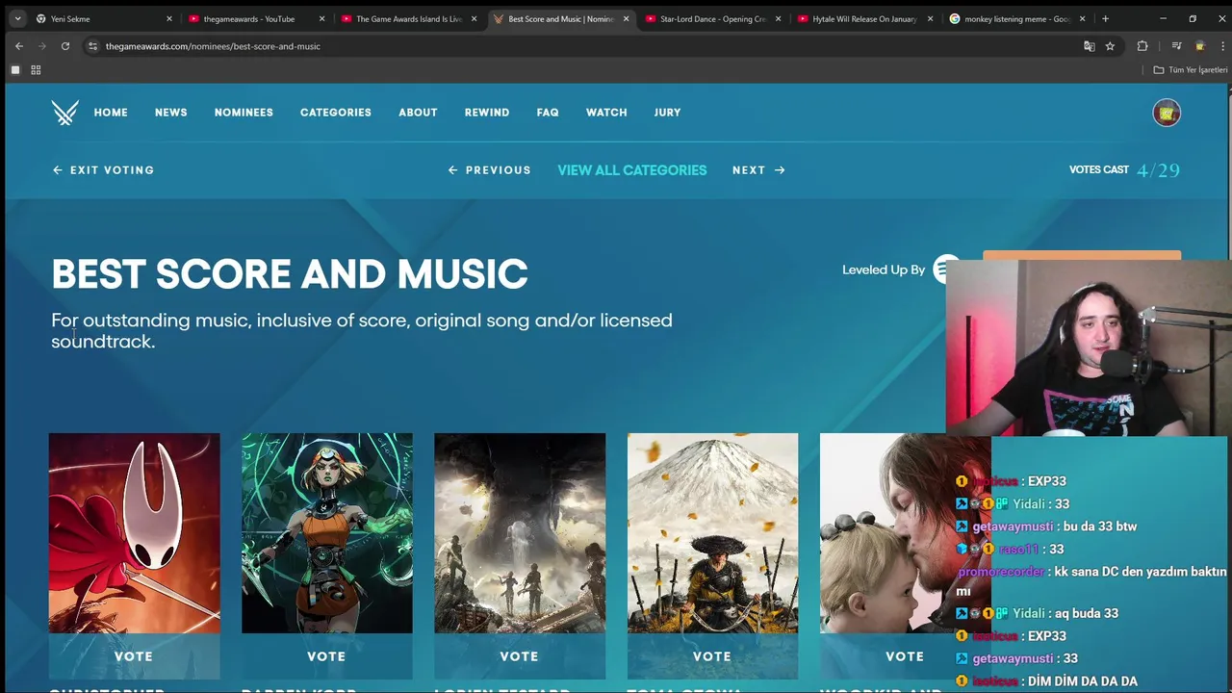
Task: Close the Best Score and Music tab
Action: 627,18
